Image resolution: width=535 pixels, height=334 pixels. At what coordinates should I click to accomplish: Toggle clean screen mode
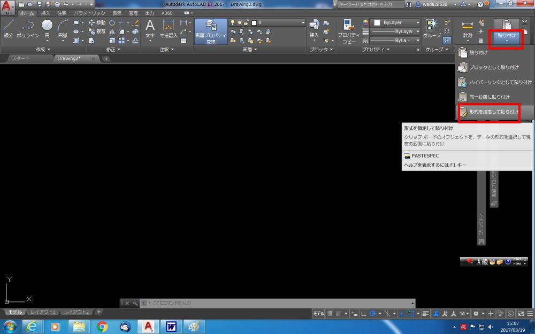tap(521, 314)
